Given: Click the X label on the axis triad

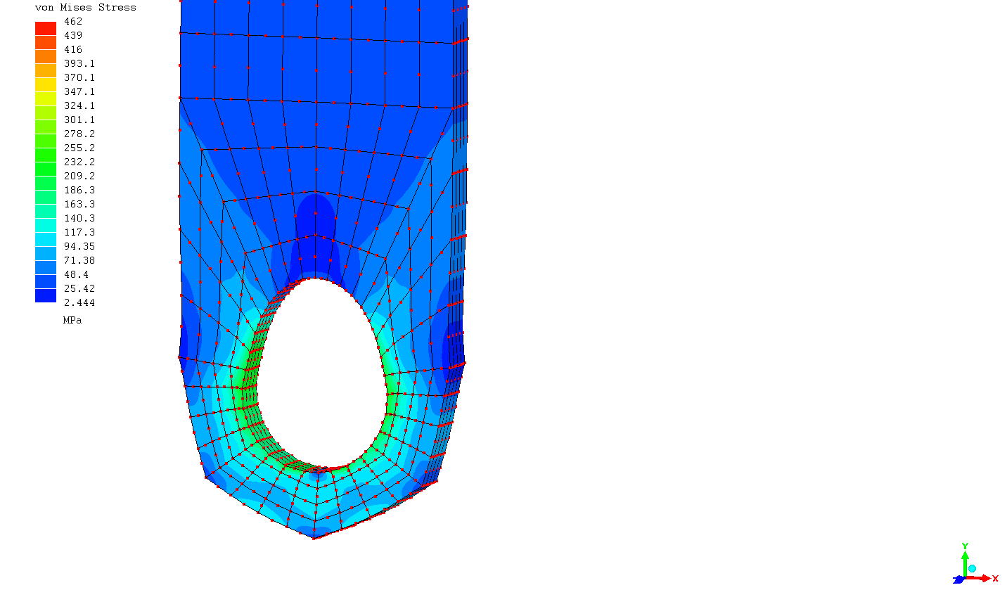Looking at the screenshot, I should [x=995, y=578].
